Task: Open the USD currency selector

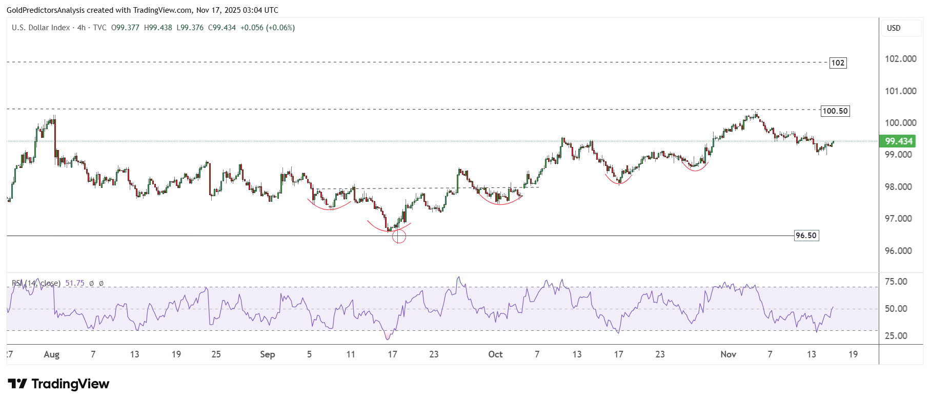Action: (x=894, y=28)
